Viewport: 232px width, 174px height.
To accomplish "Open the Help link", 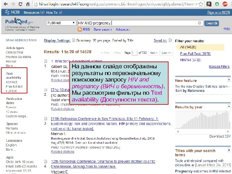I will point(227,29).
